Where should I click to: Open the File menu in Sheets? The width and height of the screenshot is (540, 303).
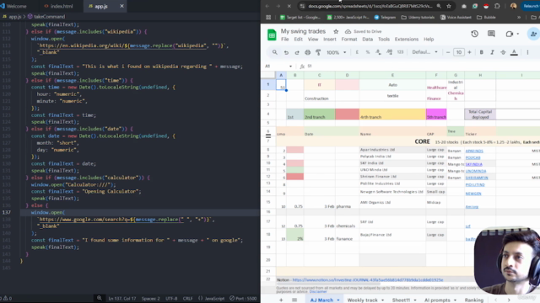[x=285, y=40]
